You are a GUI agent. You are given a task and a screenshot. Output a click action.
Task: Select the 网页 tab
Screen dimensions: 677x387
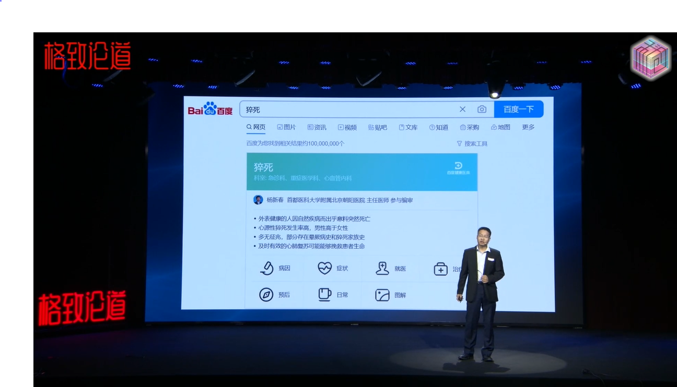(256, 127)
